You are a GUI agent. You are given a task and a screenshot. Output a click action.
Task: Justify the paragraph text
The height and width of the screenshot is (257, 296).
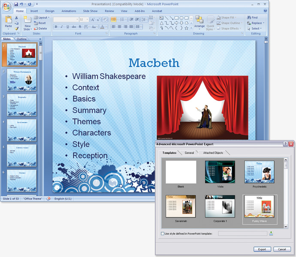[131, 27]
